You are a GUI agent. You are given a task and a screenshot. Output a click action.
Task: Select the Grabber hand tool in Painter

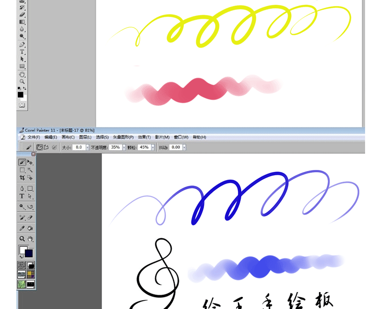[30, 239]
